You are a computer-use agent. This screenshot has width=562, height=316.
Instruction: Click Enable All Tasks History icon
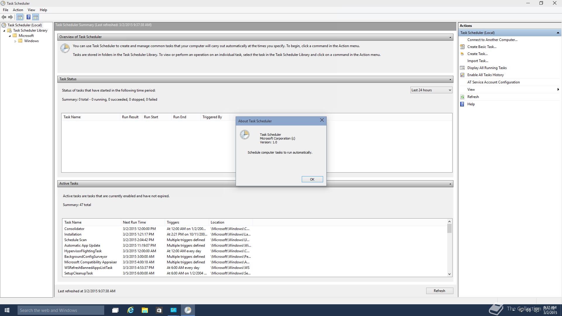[462, 75]
